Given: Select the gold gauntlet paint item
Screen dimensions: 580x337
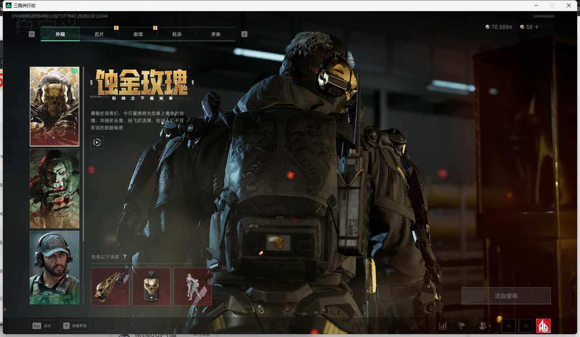Looking at the screenshot, I should coord(110,286).
